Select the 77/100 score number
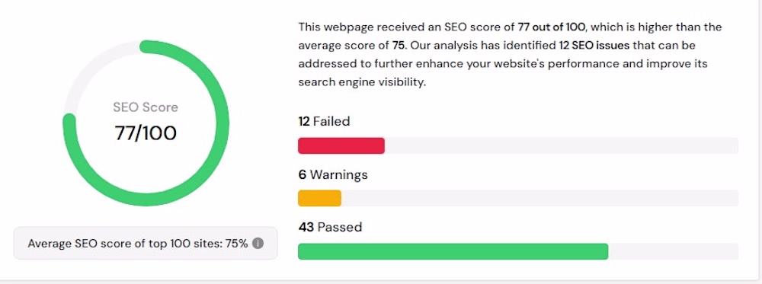The height and width of the screenshot is (284, 762). pyautogui.click(x=146, y=132)
